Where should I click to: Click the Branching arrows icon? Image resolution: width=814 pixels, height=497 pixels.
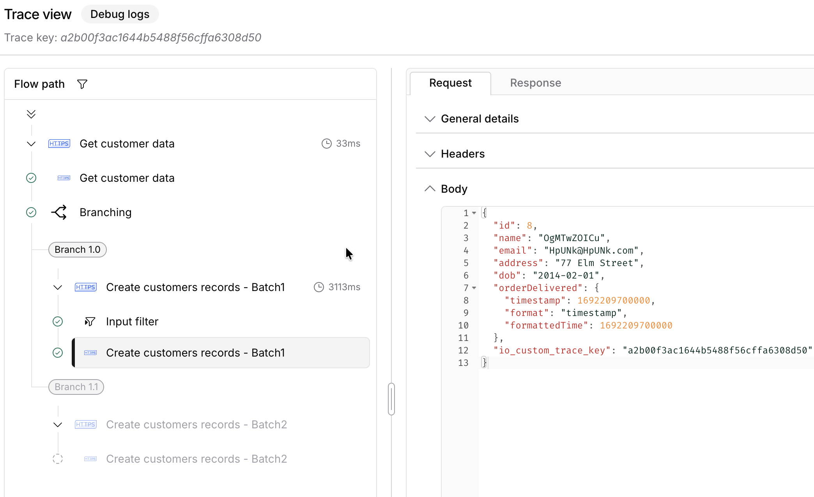(59, 212)
